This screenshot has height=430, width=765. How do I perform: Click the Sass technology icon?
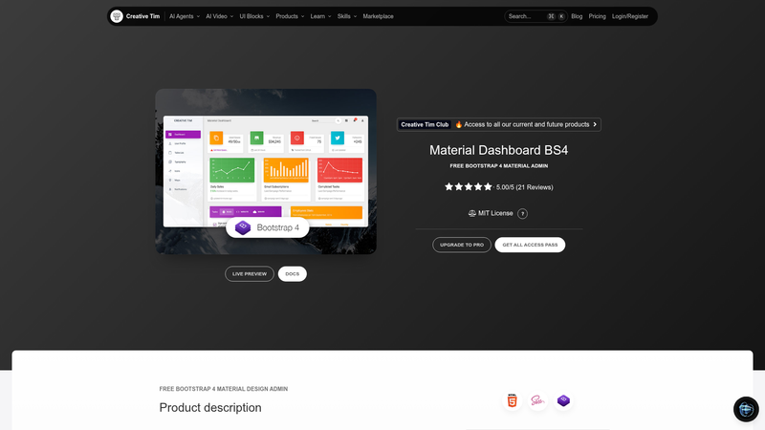537,400
